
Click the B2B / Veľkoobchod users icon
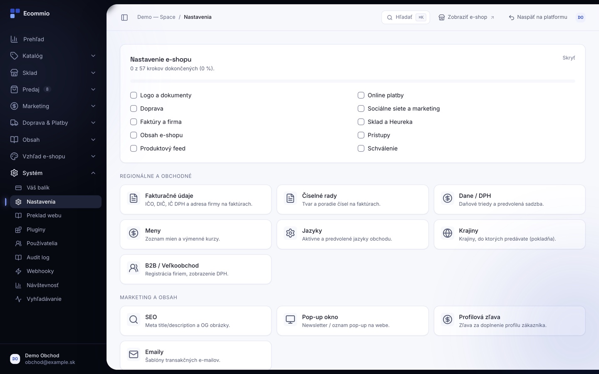tap(134, 268)
